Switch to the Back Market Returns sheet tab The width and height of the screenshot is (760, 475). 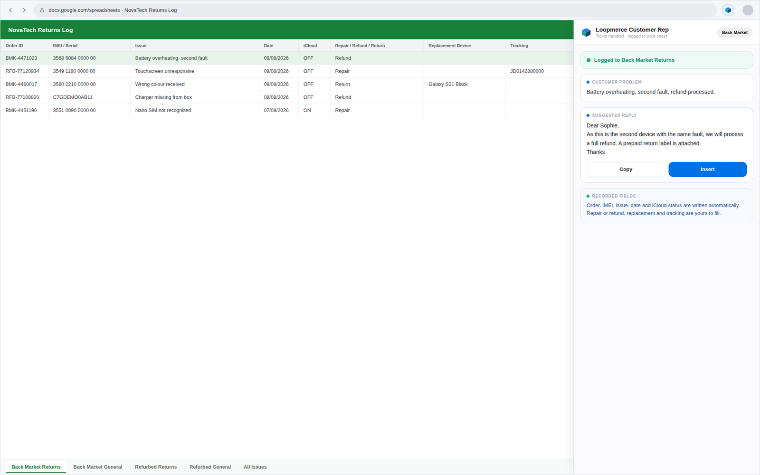pyautogui.click(x=36, y=467)
